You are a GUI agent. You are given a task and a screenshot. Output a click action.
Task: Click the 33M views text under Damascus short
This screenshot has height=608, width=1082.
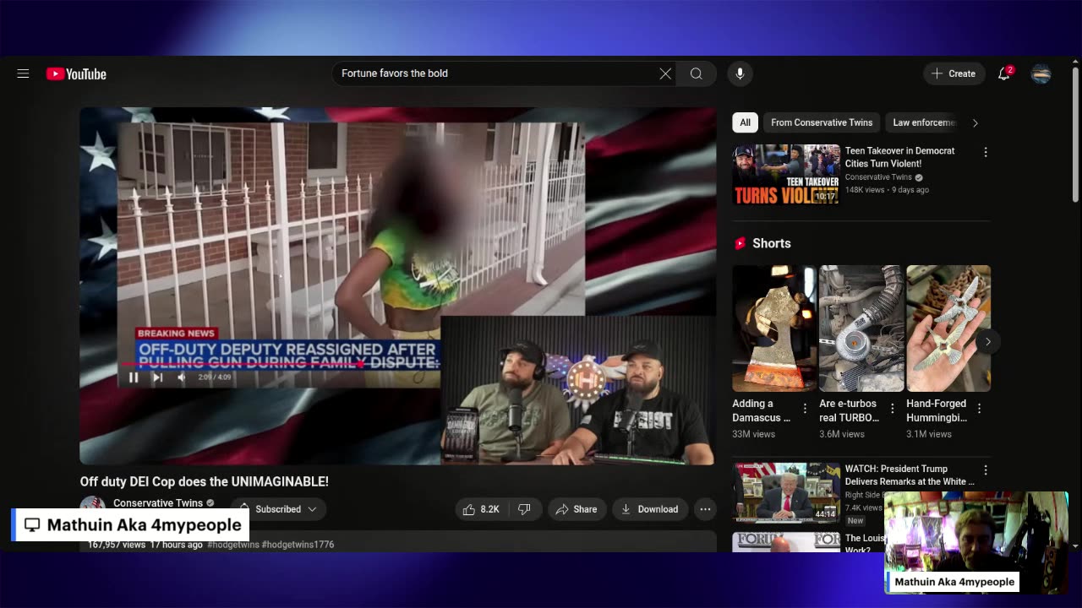[753, 434]
